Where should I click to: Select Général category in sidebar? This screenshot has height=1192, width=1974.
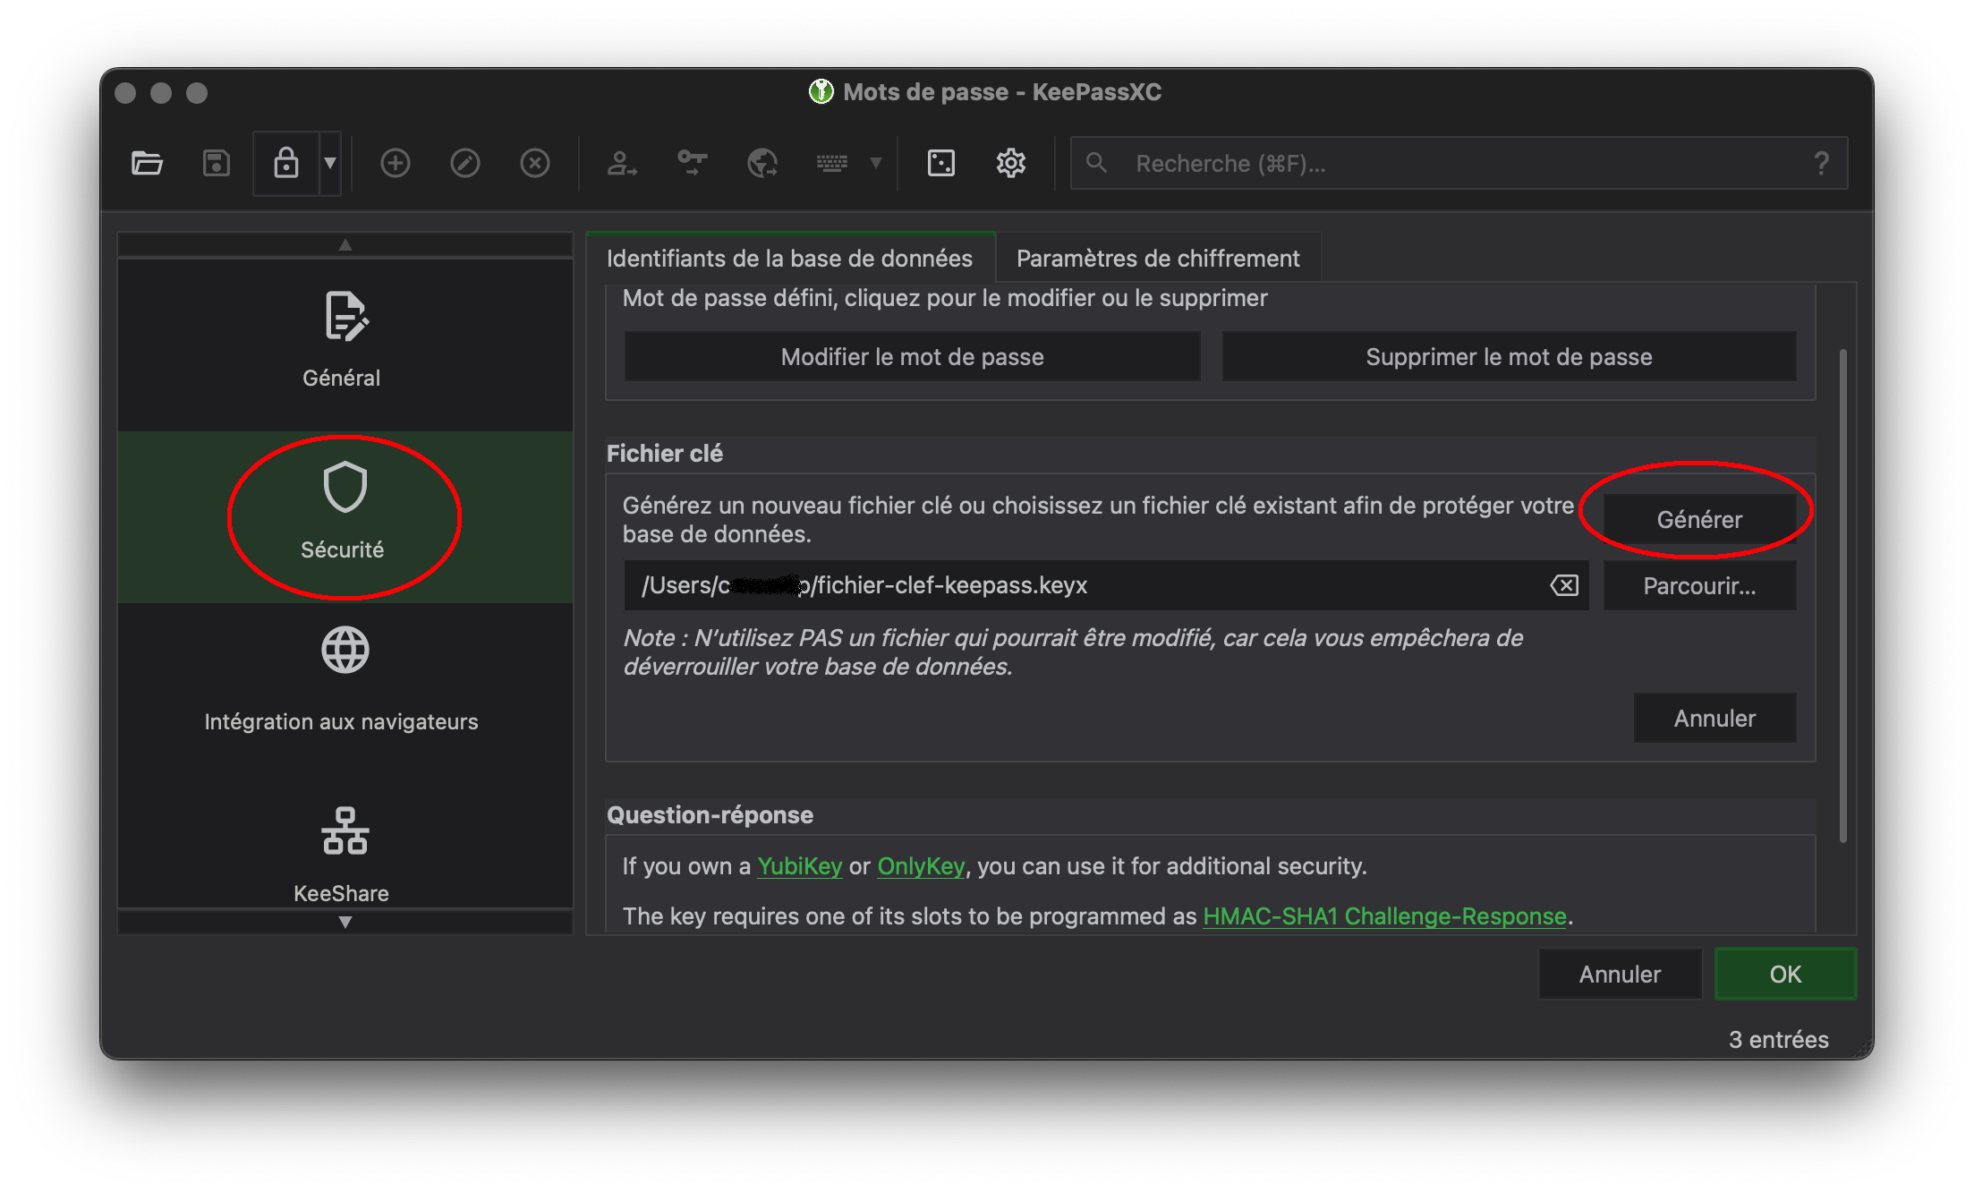click(x=345, y=345)
